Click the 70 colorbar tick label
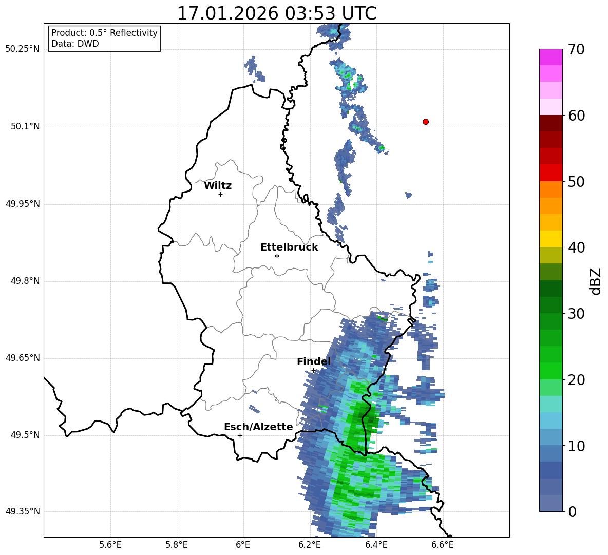This screenshot has height=555, width=608. pyautogui.click(x=576, y=49)
